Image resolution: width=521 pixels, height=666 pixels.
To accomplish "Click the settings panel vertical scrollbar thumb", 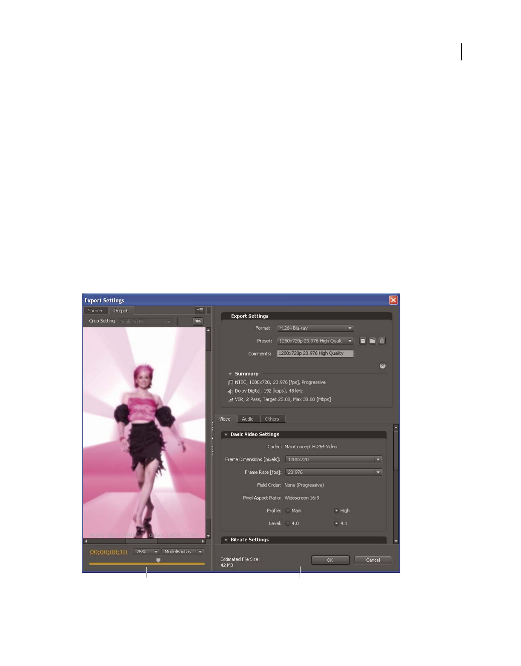I will [x=396, y=451].
